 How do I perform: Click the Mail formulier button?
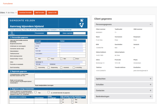40,13
